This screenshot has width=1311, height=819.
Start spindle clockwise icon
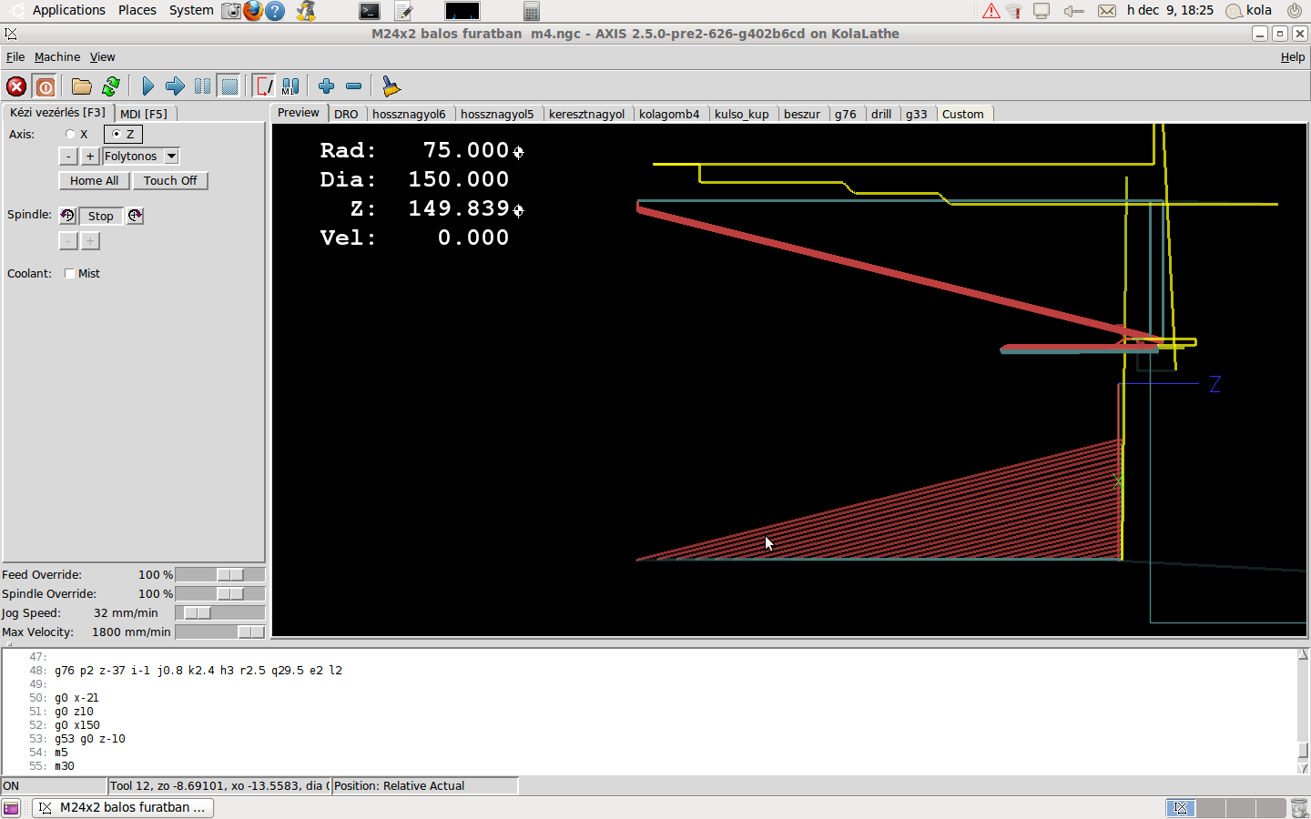coord(136,216)
